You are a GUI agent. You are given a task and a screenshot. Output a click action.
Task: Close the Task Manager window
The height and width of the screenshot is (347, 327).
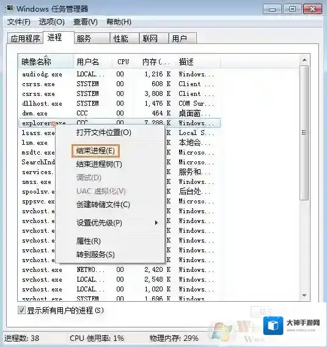point(312,9)
